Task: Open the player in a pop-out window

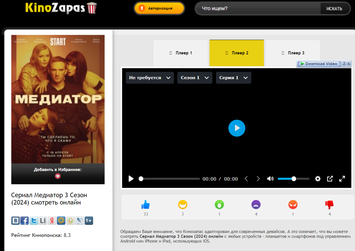Action: click(330, 179)
